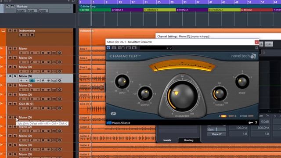
Task: Collapse the Instruments folder track
Action: pos(3,31)
